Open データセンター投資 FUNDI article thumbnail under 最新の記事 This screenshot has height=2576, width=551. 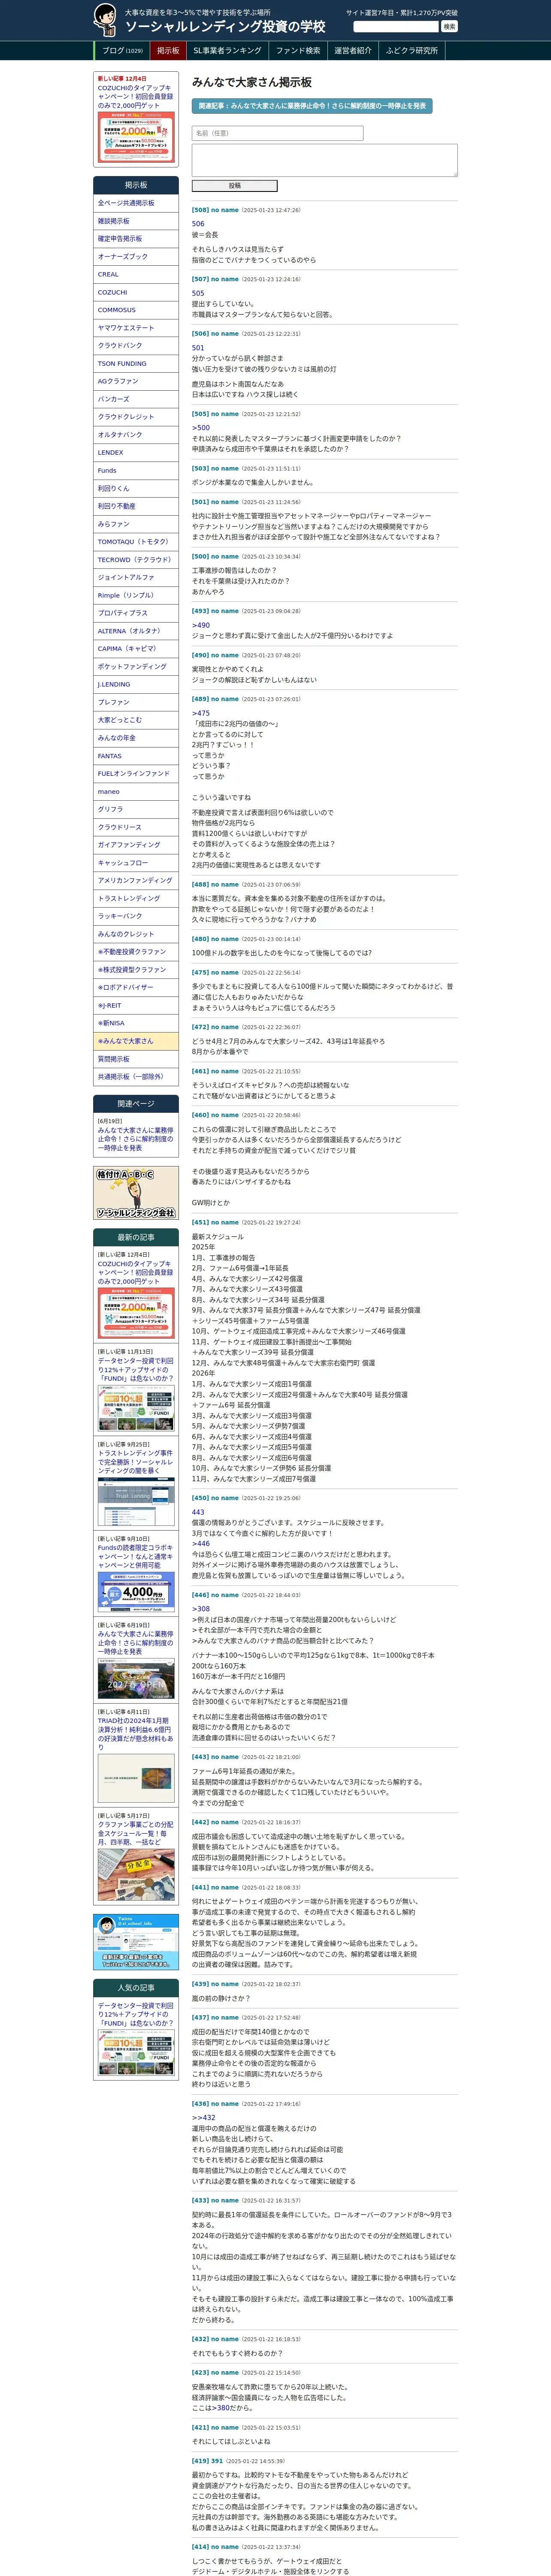coord(136,1409)
